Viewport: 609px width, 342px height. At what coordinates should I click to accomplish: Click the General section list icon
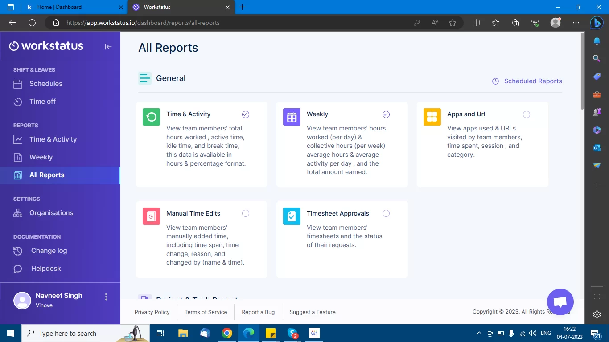click(145, 78)
